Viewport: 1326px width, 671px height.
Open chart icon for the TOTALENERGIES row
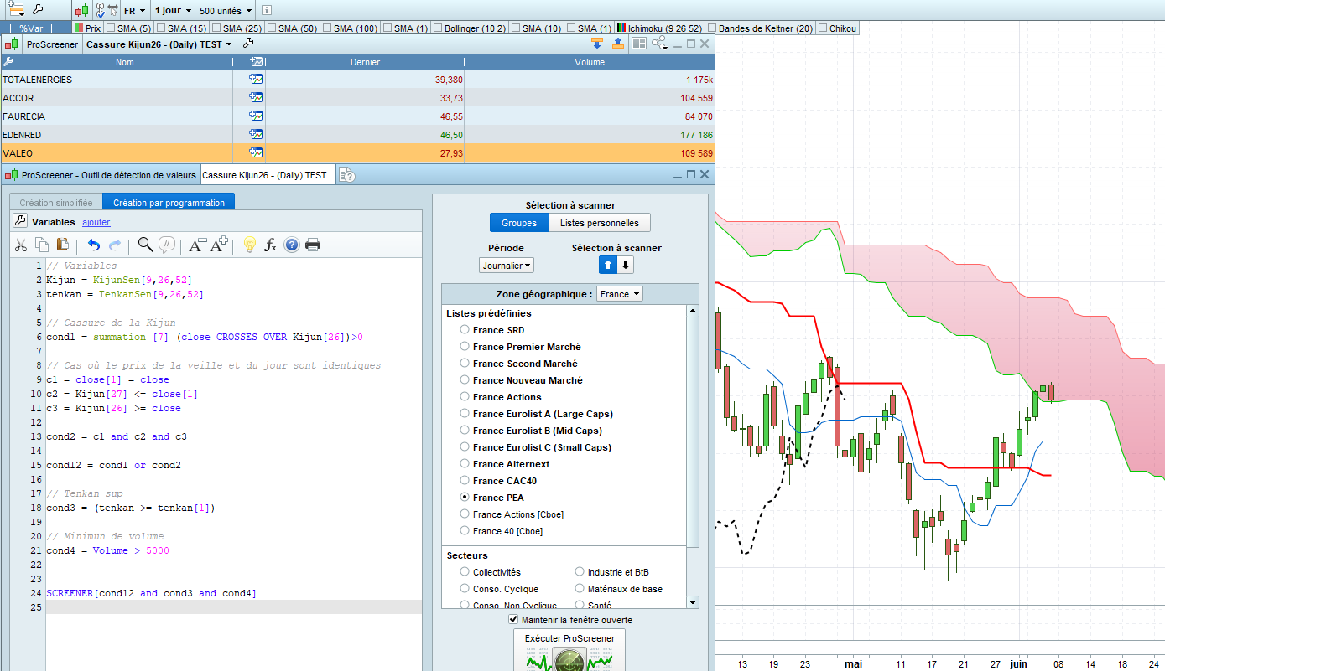point(256,80)
